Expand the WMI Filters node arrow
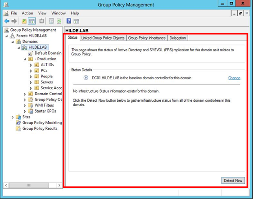The image size is (253, 199). pyautogui.click(x=25, y=106)
